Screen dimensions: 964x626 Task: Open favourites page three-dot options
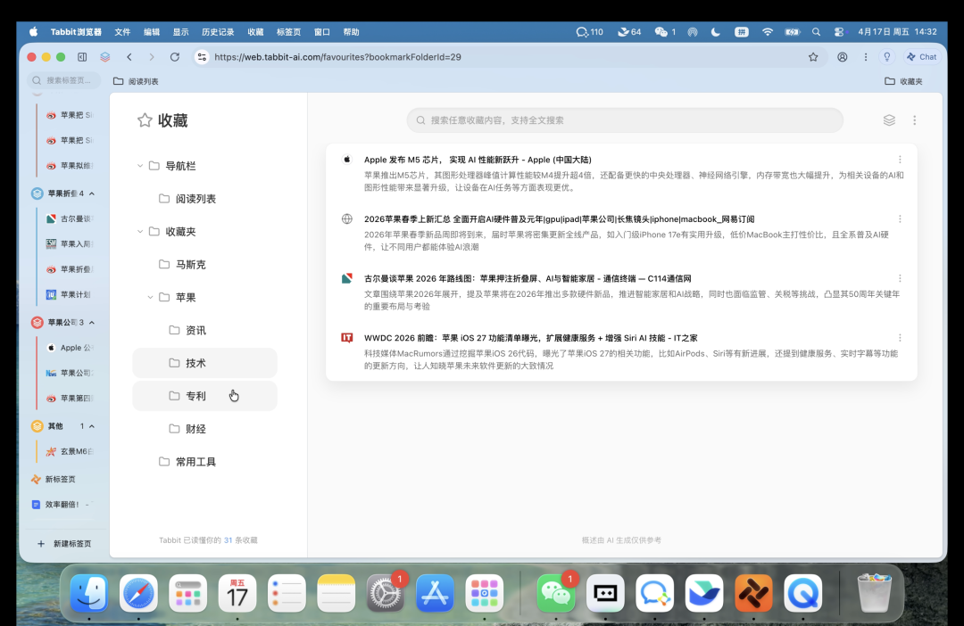tap(915, 120)
